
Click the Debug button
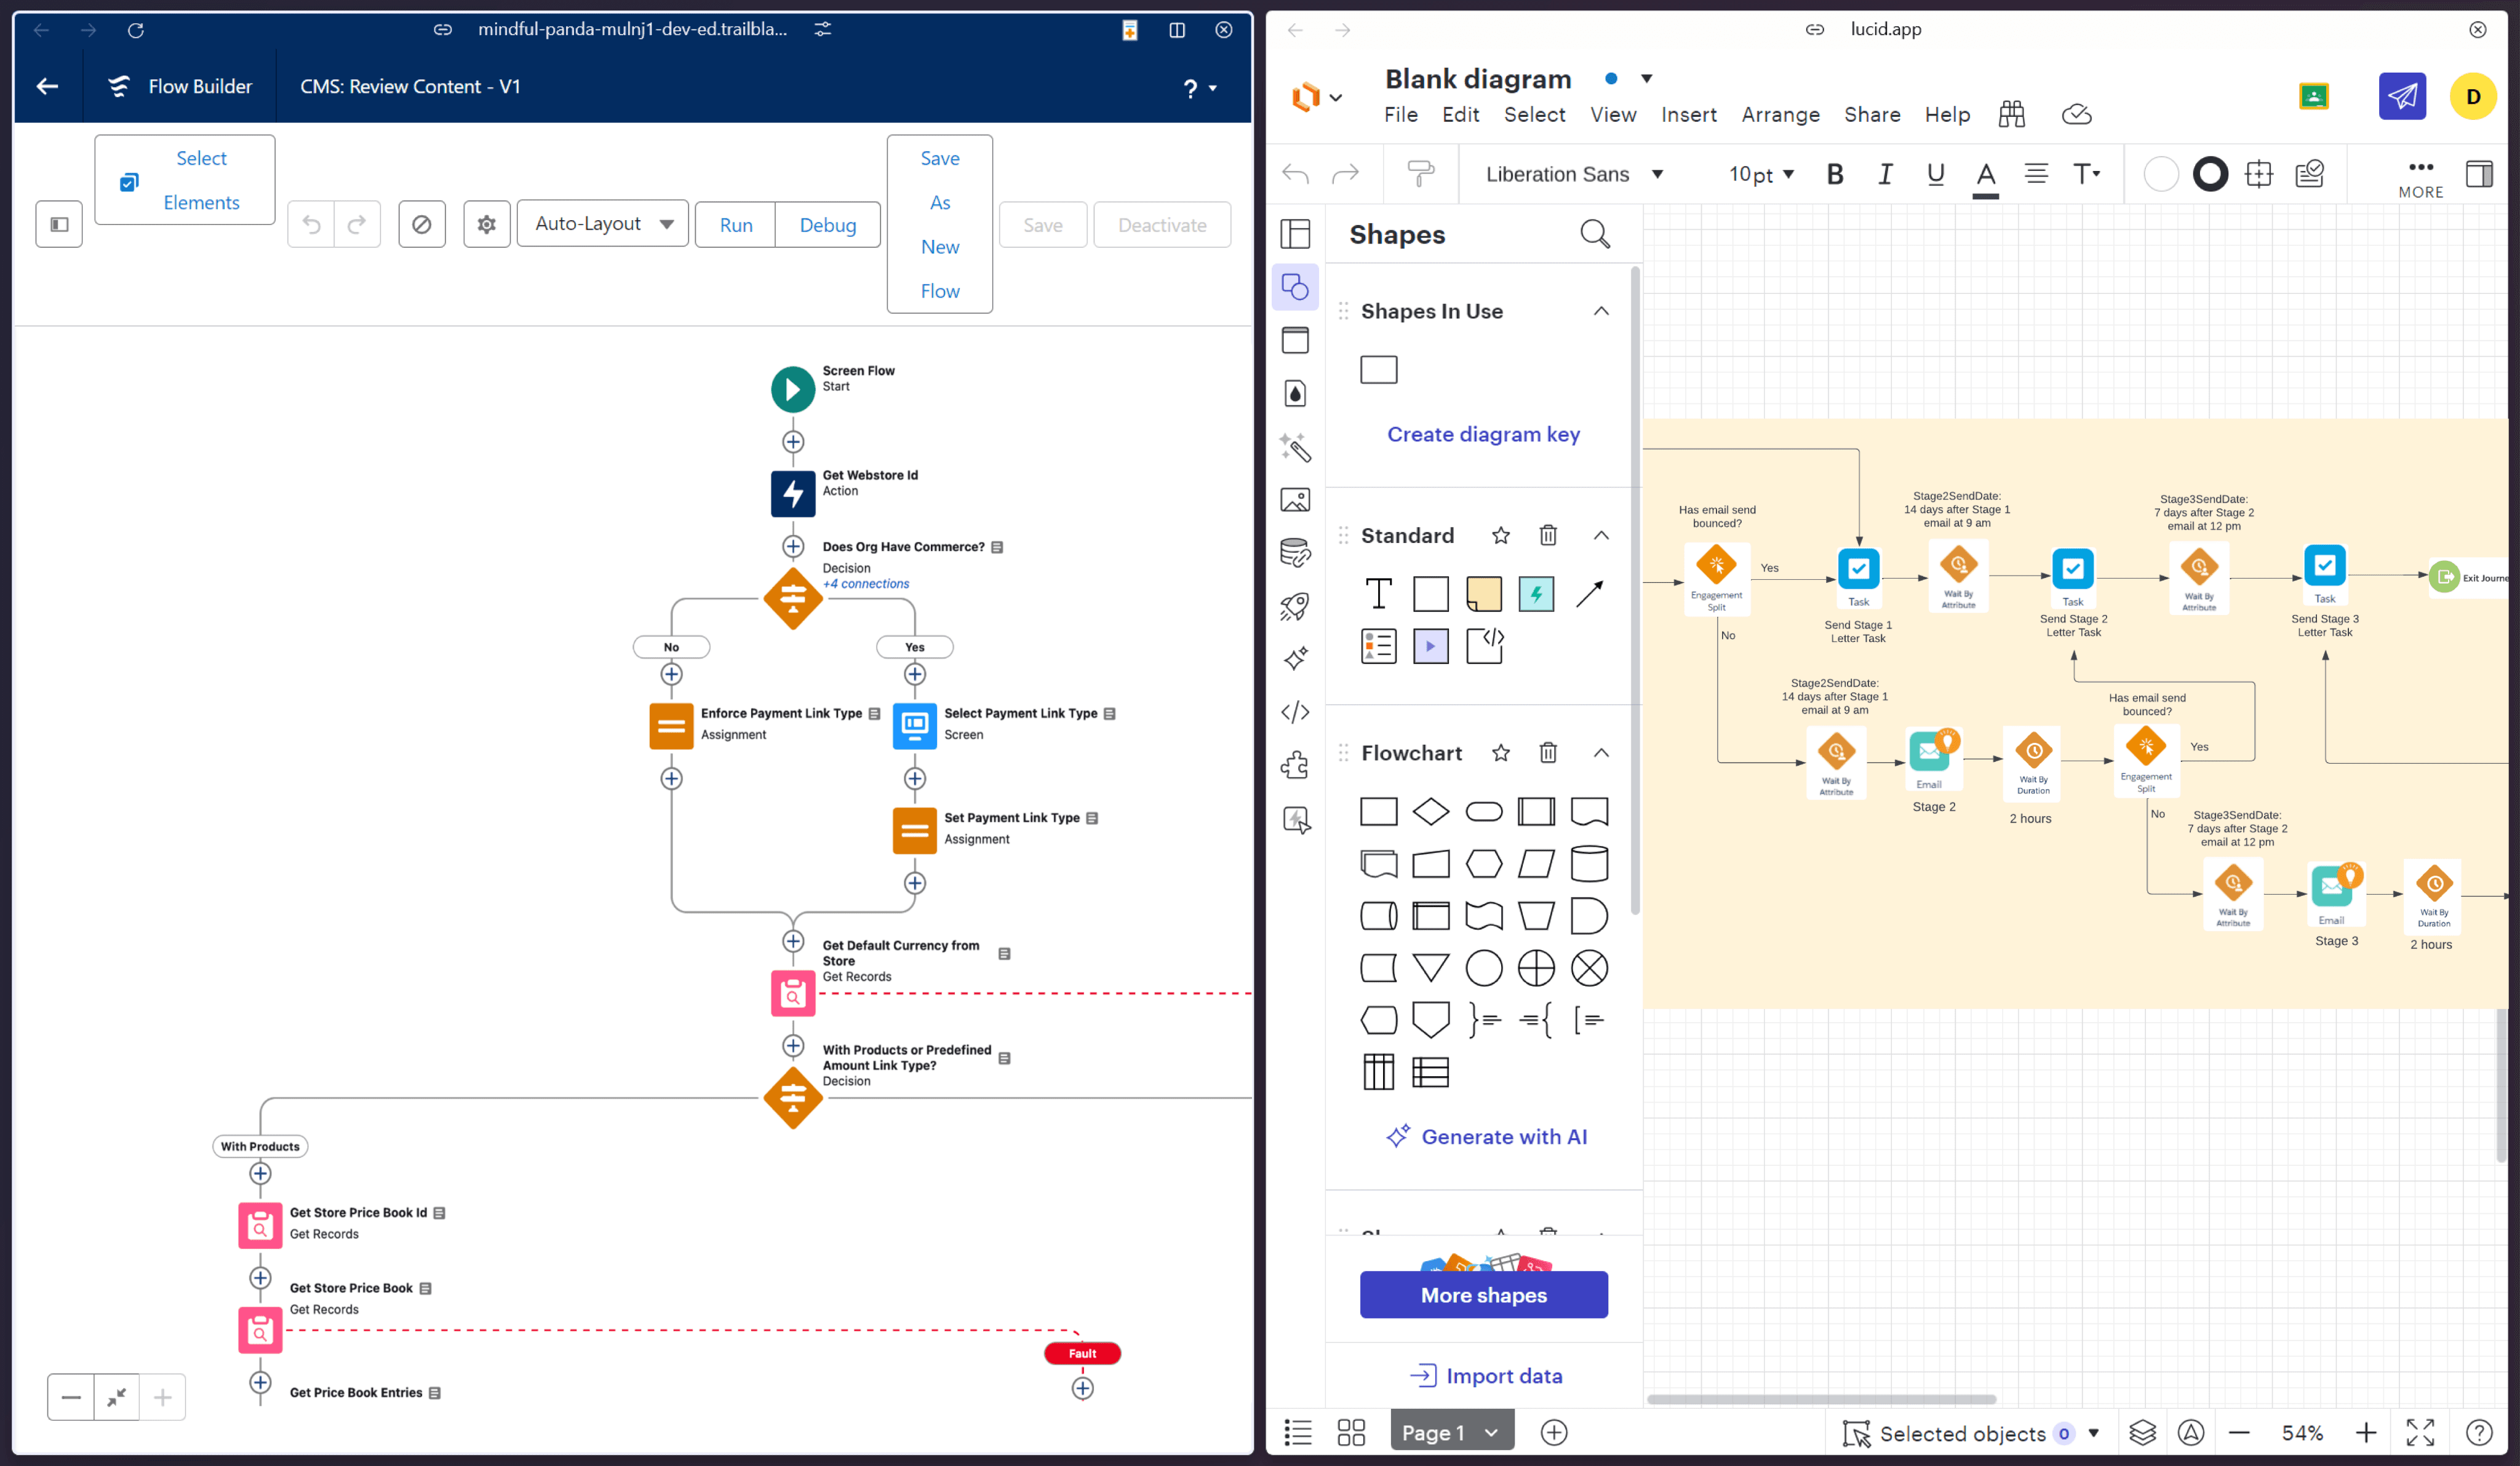click(x=828, y=225)
